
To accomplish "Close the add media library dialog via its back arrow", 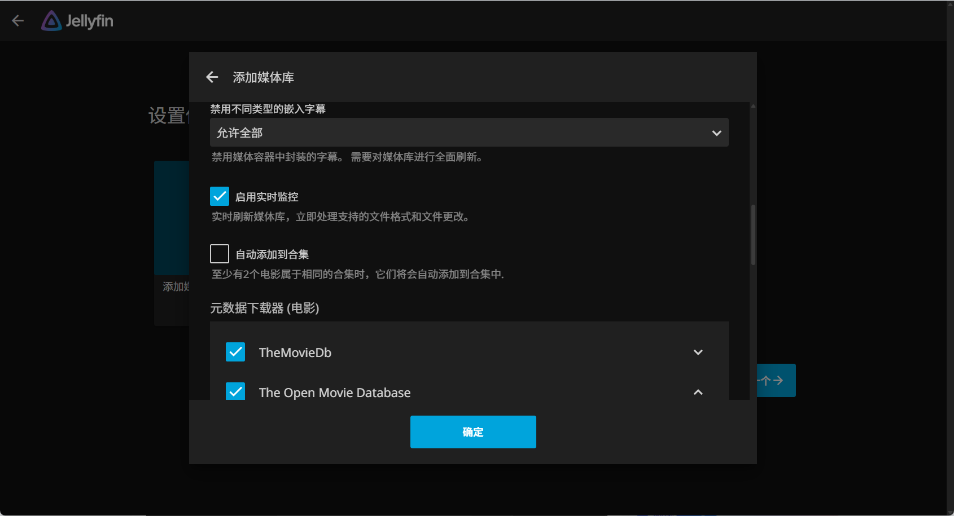I will tap(212, 77).
